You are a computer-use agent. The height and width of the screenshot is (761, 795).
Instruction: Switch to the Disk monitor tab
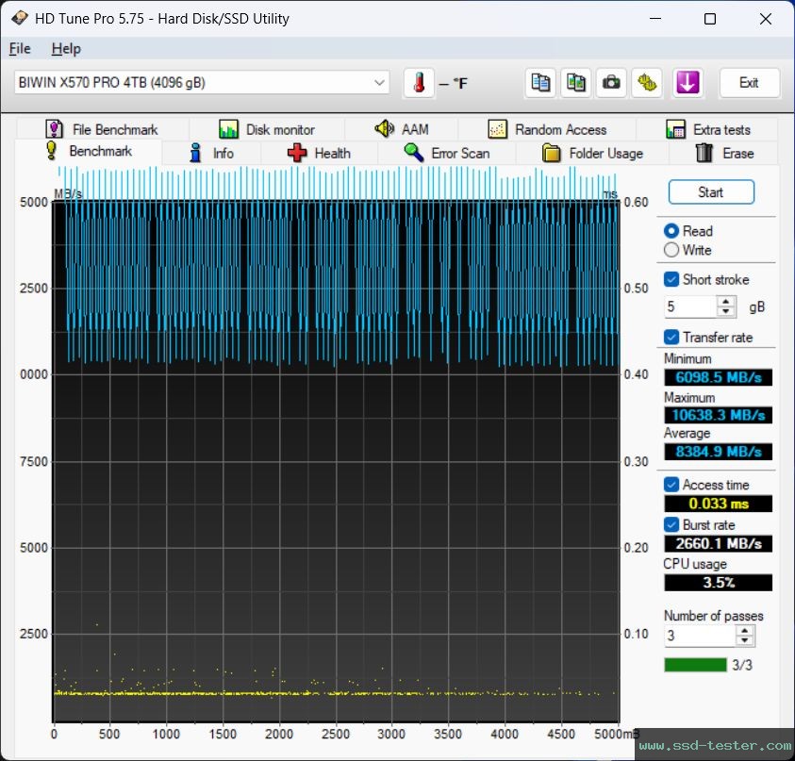coord(267,129)
